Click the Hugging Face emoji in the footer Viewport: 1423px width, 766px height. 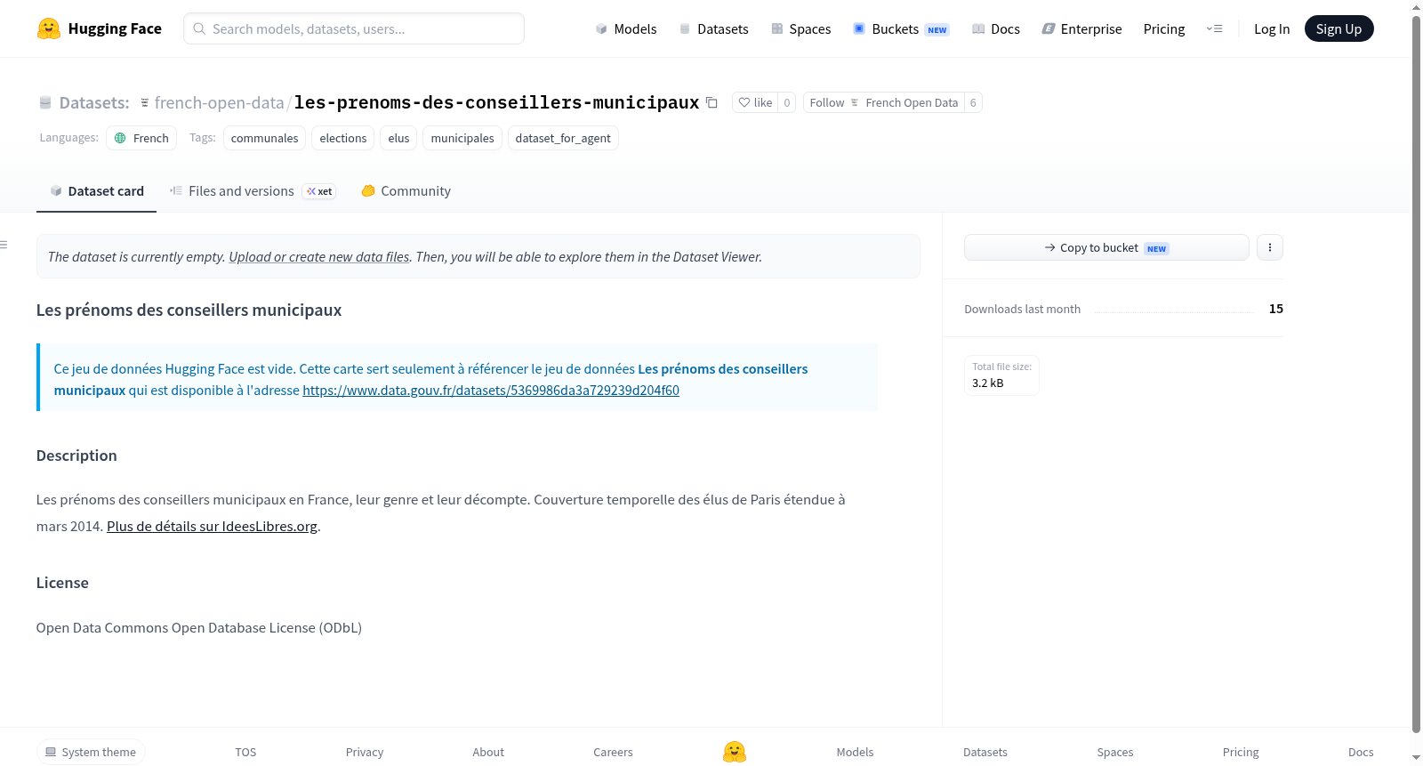(x=735, y=752)
